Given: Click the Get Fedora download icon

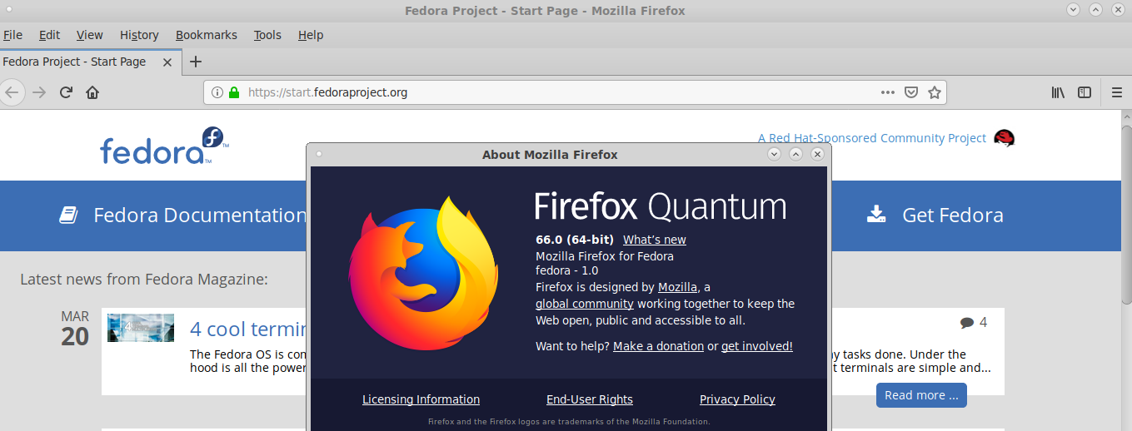Looking at the screenshot, I should (x=875, y=215).
